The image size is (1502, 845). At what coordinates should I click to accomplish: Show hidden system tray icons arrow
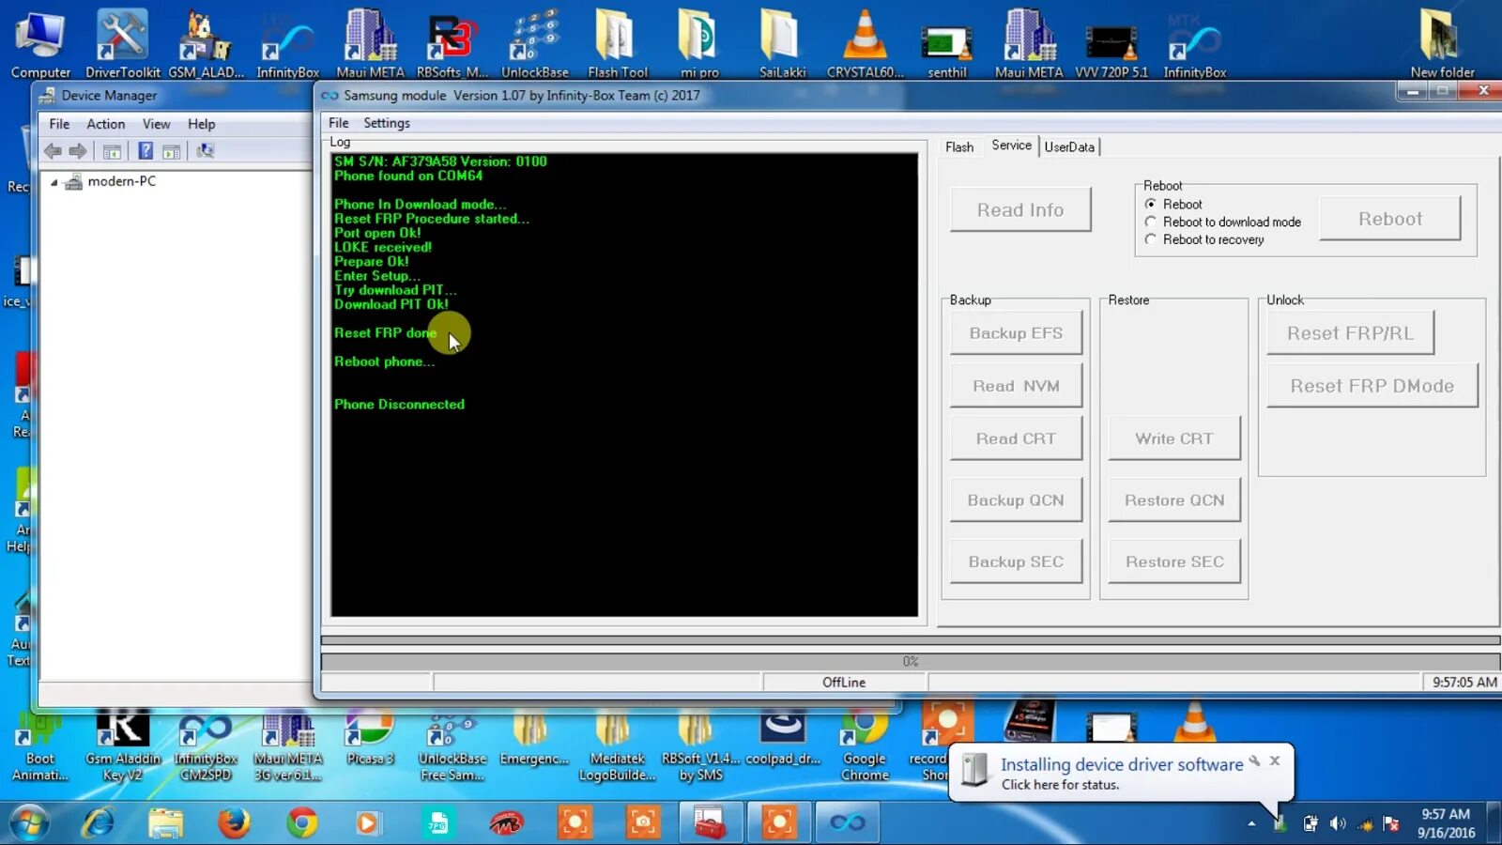1251,823
